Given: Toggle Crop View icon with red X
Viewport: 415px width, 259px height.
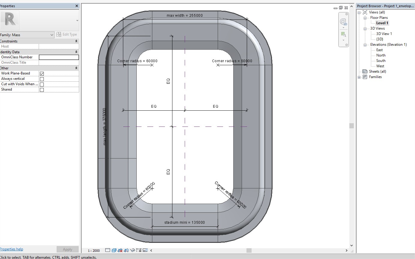Looking at the screenshot, I should tap(120, 250).
